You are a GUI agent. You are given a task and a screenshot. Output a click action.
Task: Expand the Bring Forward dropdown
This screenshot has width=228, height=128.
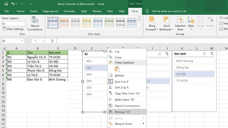pos(157,30)
